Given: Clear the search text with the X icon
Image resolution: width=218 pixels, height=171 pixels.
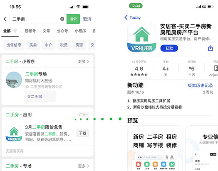Looking at the screenshot, I should point(62,19).
